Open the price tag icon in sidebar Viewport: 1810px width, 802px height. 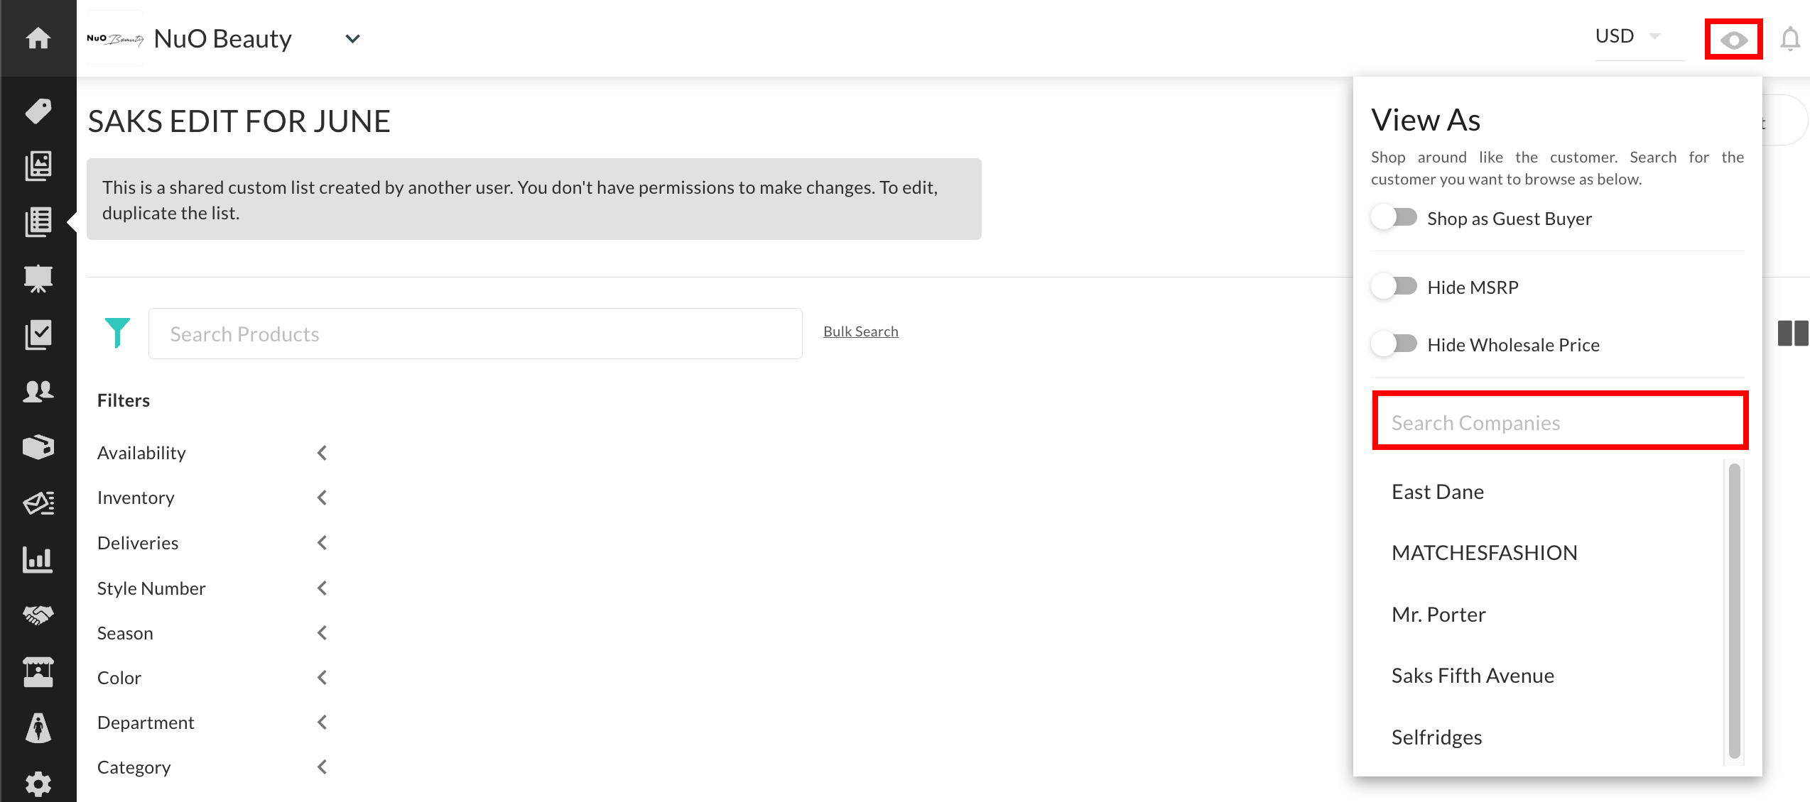coord(38,111)
